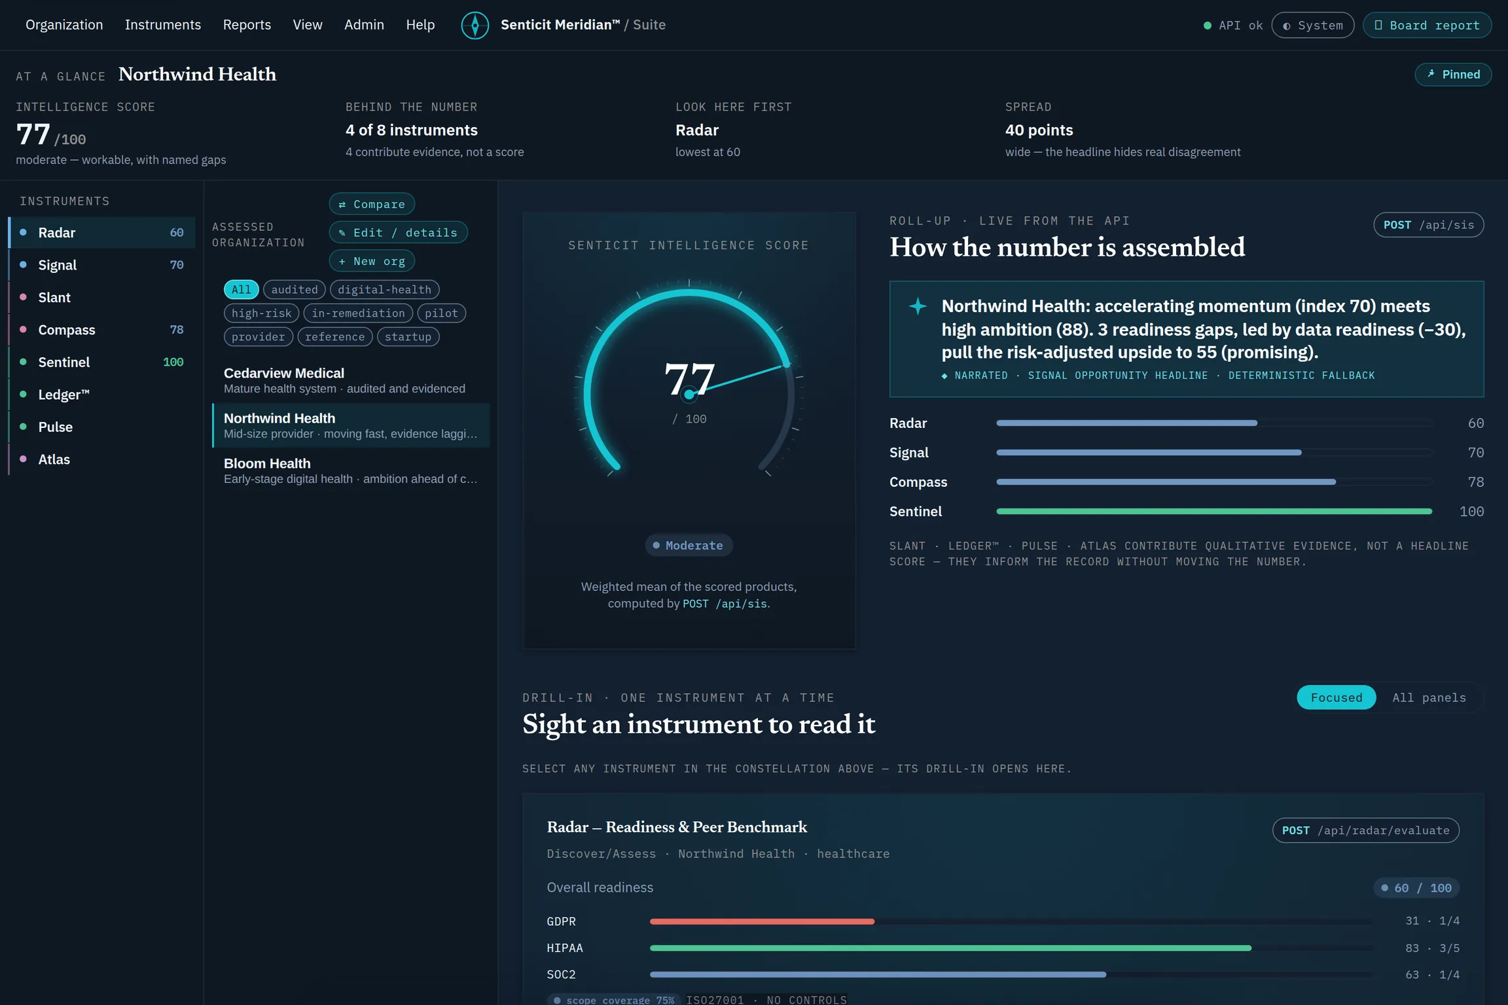Viewport: 1508px width, 1005px height.
Task: Click the GDPR readiness bar
Action: point(1011,921)
